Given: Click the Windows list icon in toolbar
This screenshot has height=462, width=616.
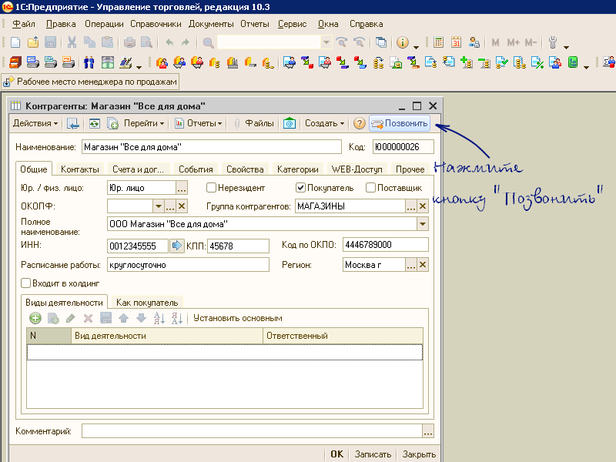Looking at the screenshot, I should click(380, 42).
